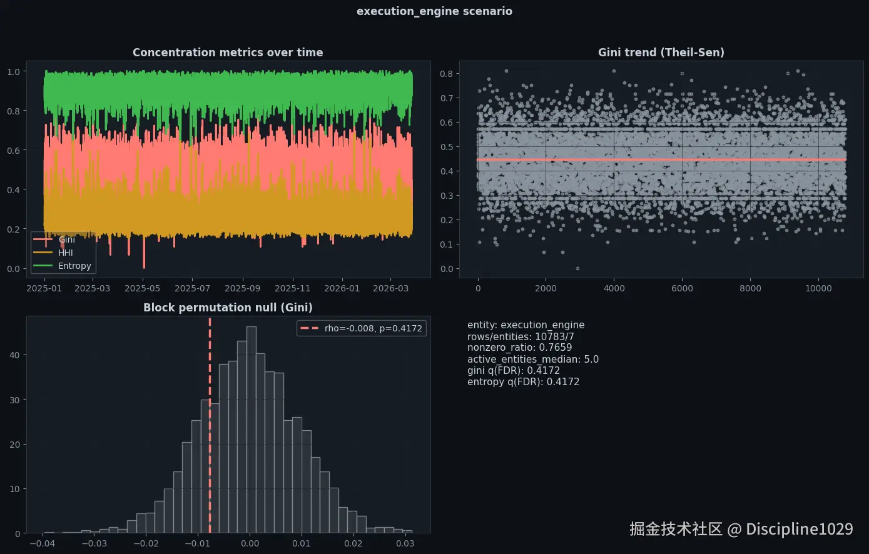Click the green Entropy legend line swatch
The image size is (869, 554).
(x=44, y=266)
